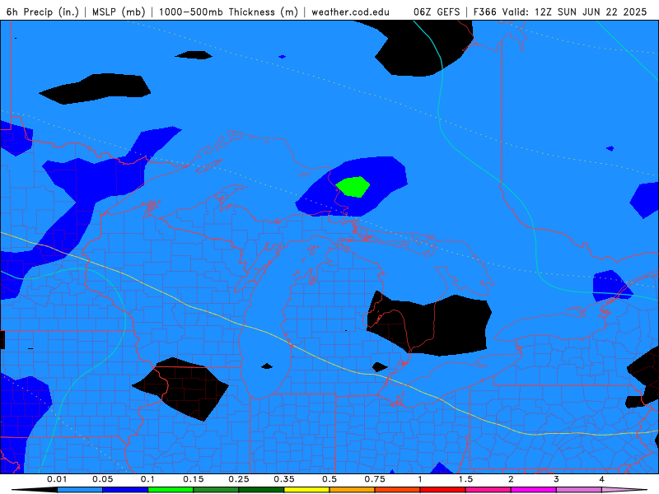
Task: Click the 0.15 legend value
Action: coord(194,479)
